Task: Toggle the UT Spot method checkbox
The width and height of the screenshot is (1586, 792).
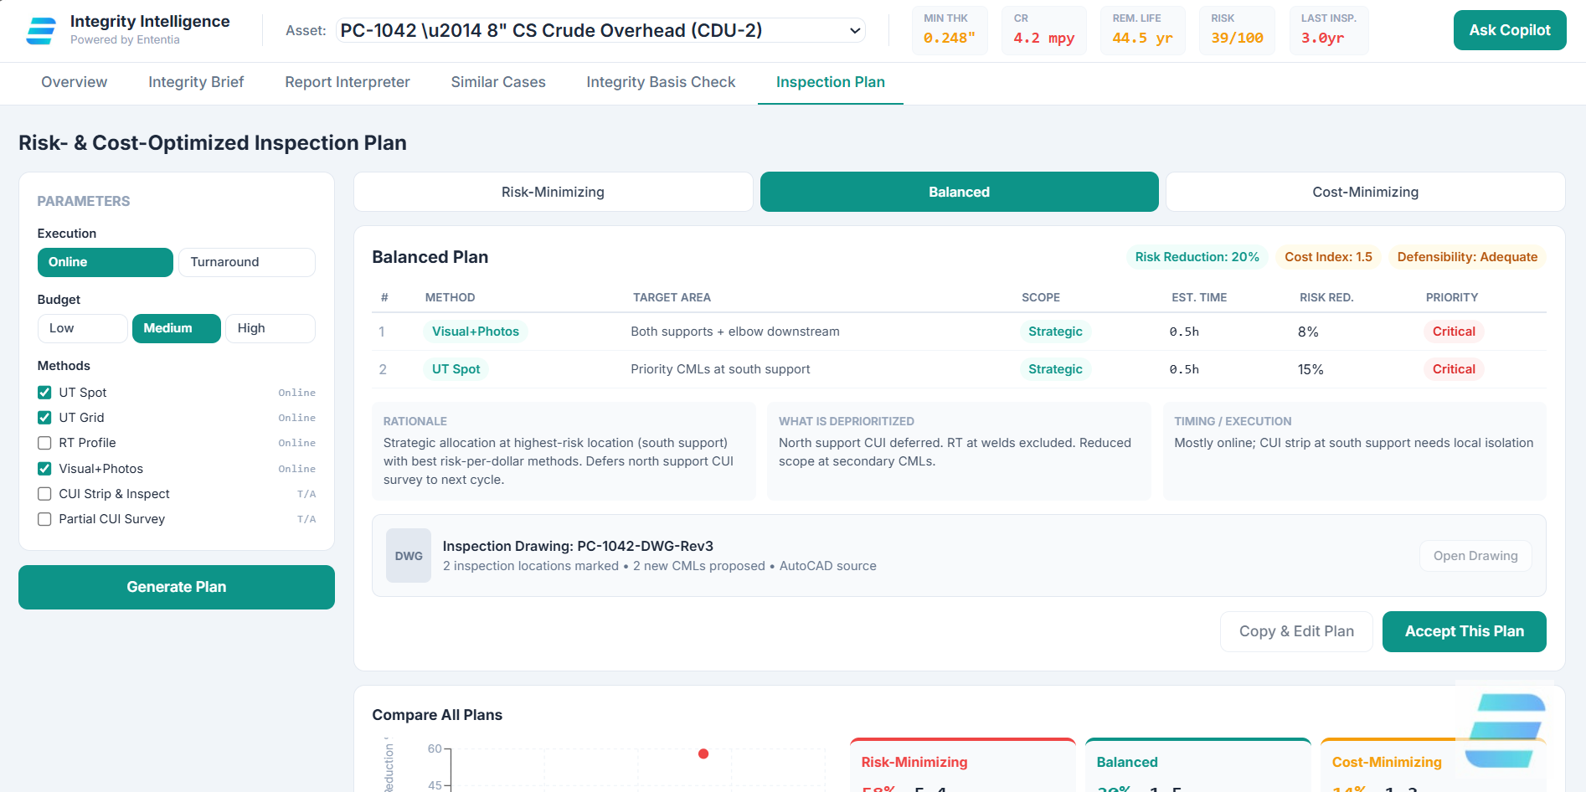Action: click(x=44, y=393)
